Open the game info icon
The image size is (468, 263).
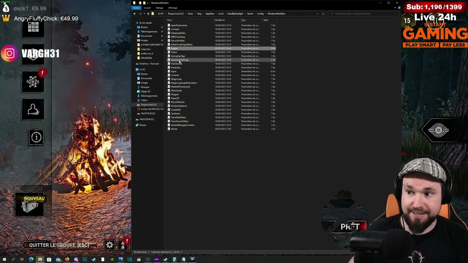pos(36,137)
